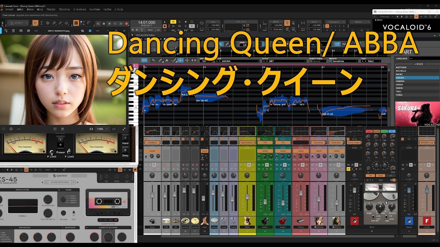Toggle global Mute button M in control bar
The width and height of the screenshot is (440, 247).
click(x=173, y=22)
